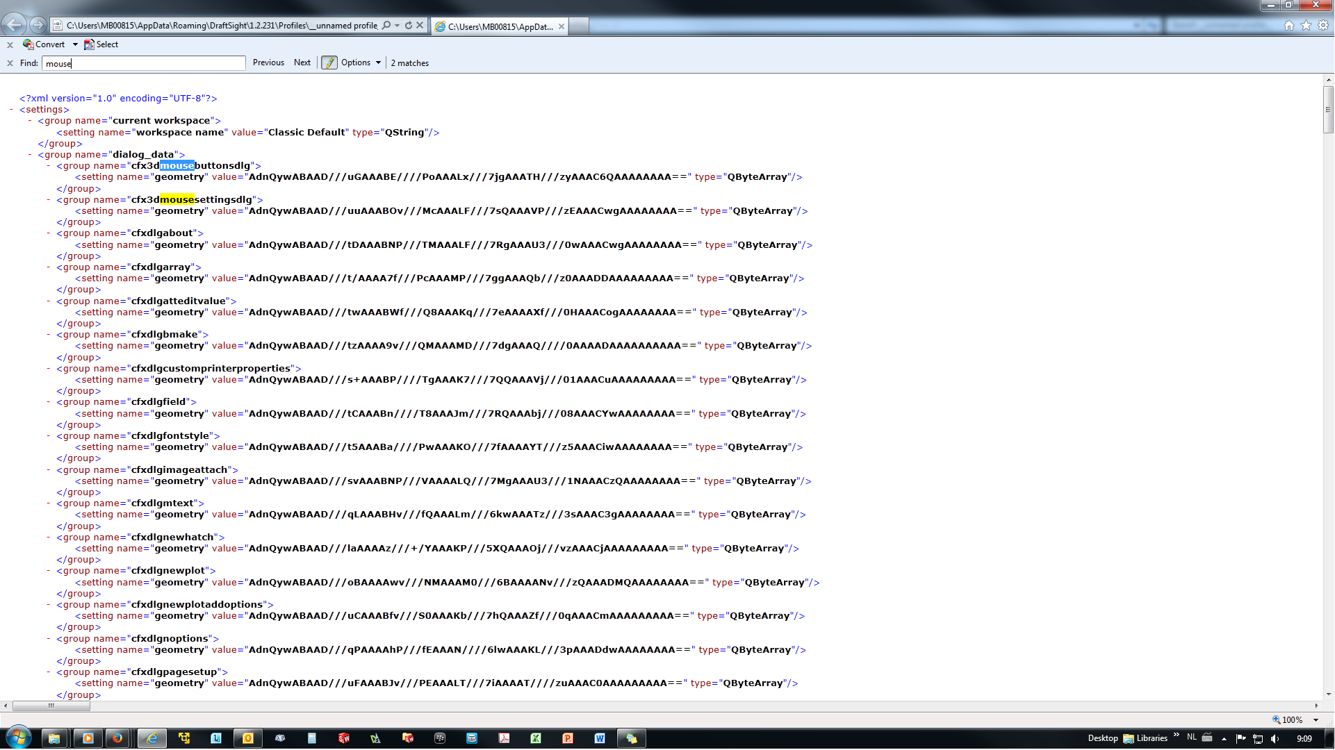Viewport: 1335px width, 750px height.
Task: Go to Previous match
Action: tap(268, 62)
